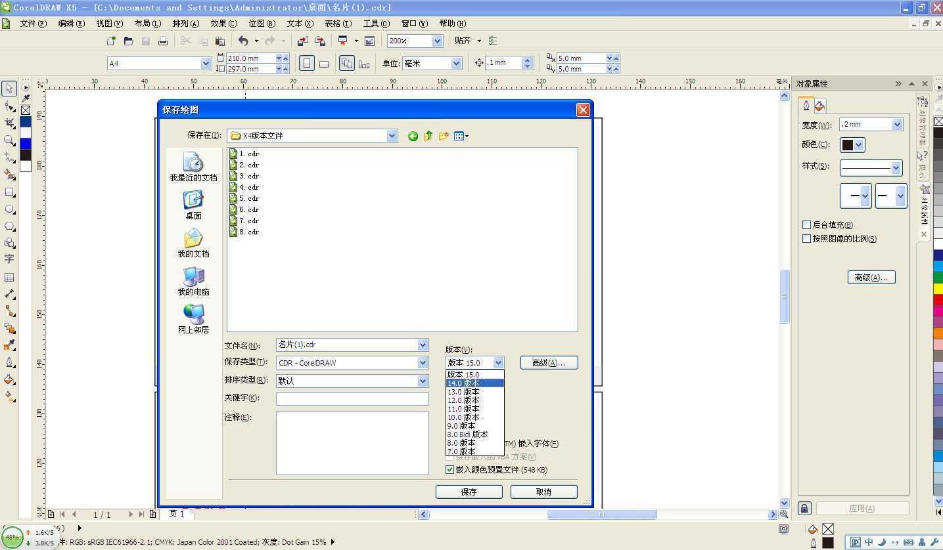Select portrait page orientation icon
This screenshot has height=550, width=943.
(x=306, y=64)
